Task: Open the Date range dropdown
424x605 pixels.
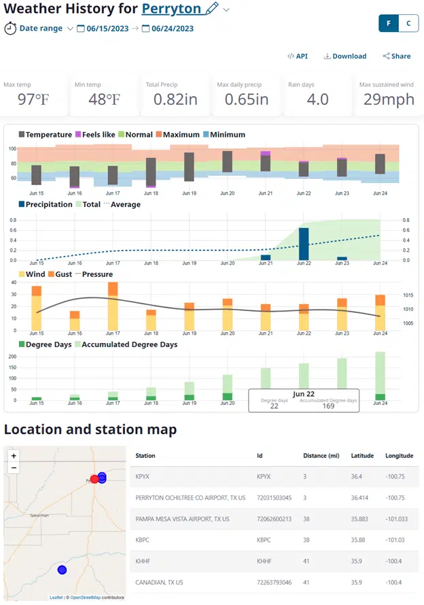Action: (70, 29)
